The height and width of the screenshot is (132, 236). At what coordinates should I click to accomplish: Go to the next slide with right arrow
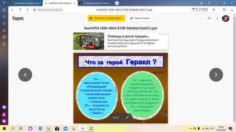[x=216, y=75]
